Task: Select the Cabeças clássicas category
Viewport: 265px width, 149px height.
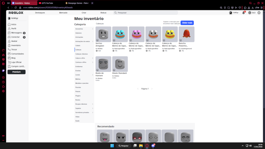Action: point(82,54)
